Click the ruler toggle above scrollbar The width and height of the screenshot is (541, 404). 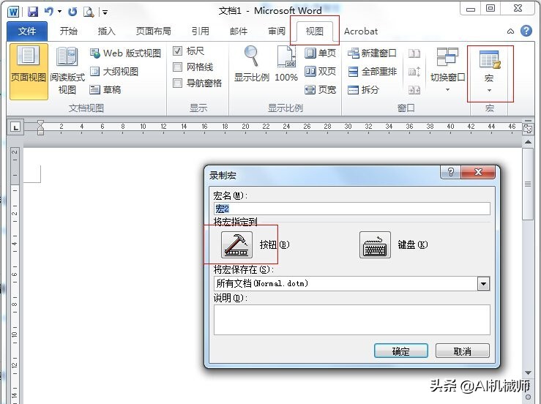(x=528, y=129)
